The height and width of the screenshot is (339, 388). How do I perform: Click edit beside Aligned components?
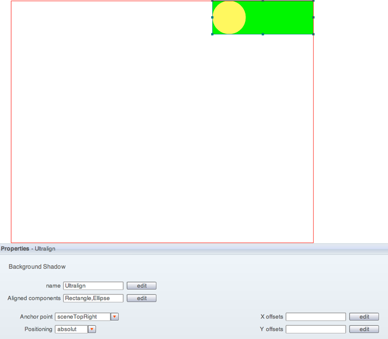141,298
